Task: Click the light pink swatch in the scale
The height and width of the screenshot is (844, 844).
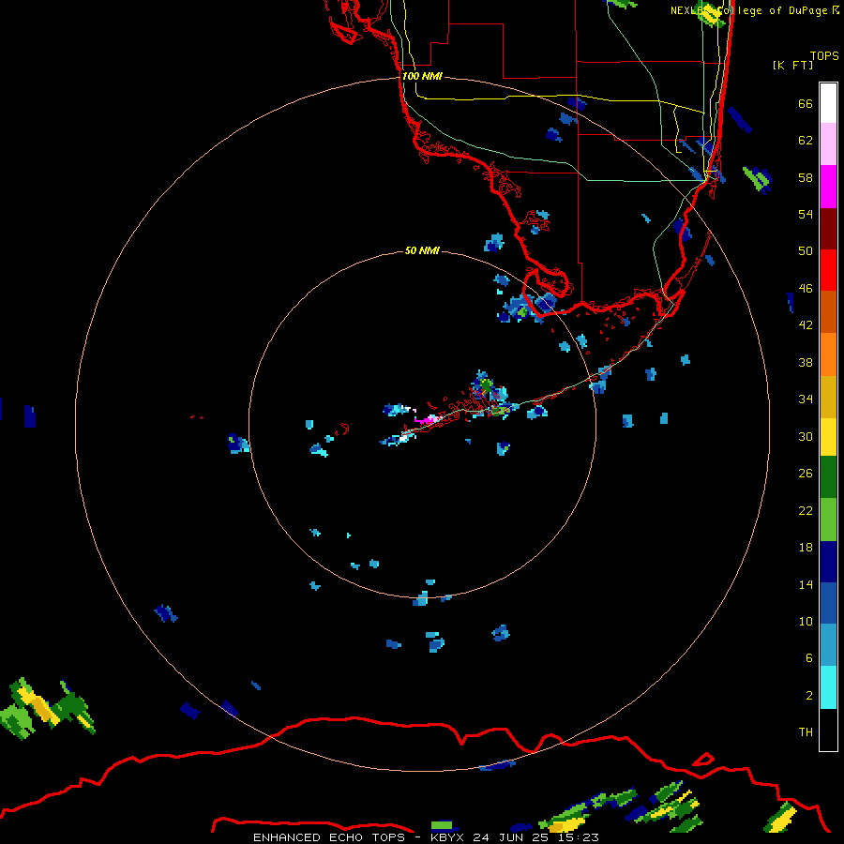Action: tap(828, 143)
